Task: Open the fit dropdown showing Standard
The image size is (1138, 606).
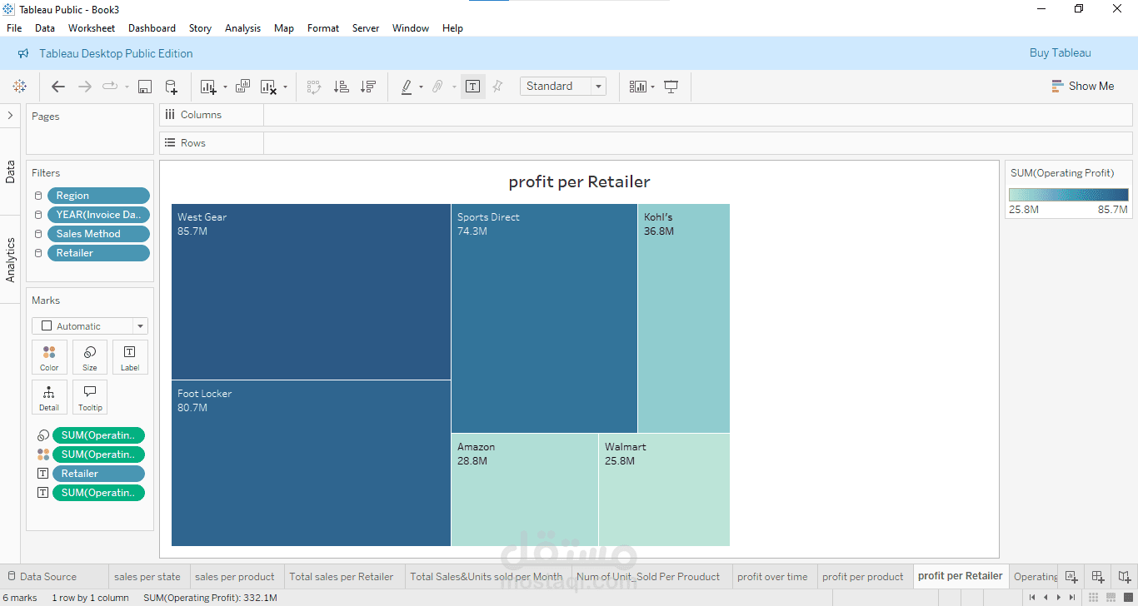Action: [x=563, y=87]
